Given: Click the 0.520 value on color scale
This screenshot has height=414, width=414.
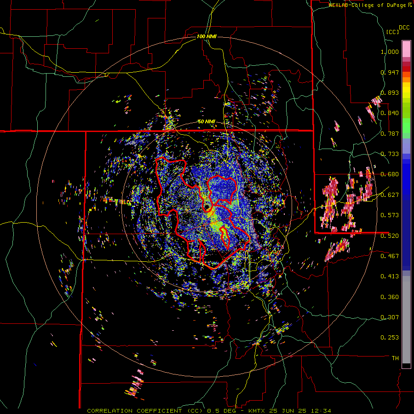Looking at the screenshot, I should (x=390, y=236).
